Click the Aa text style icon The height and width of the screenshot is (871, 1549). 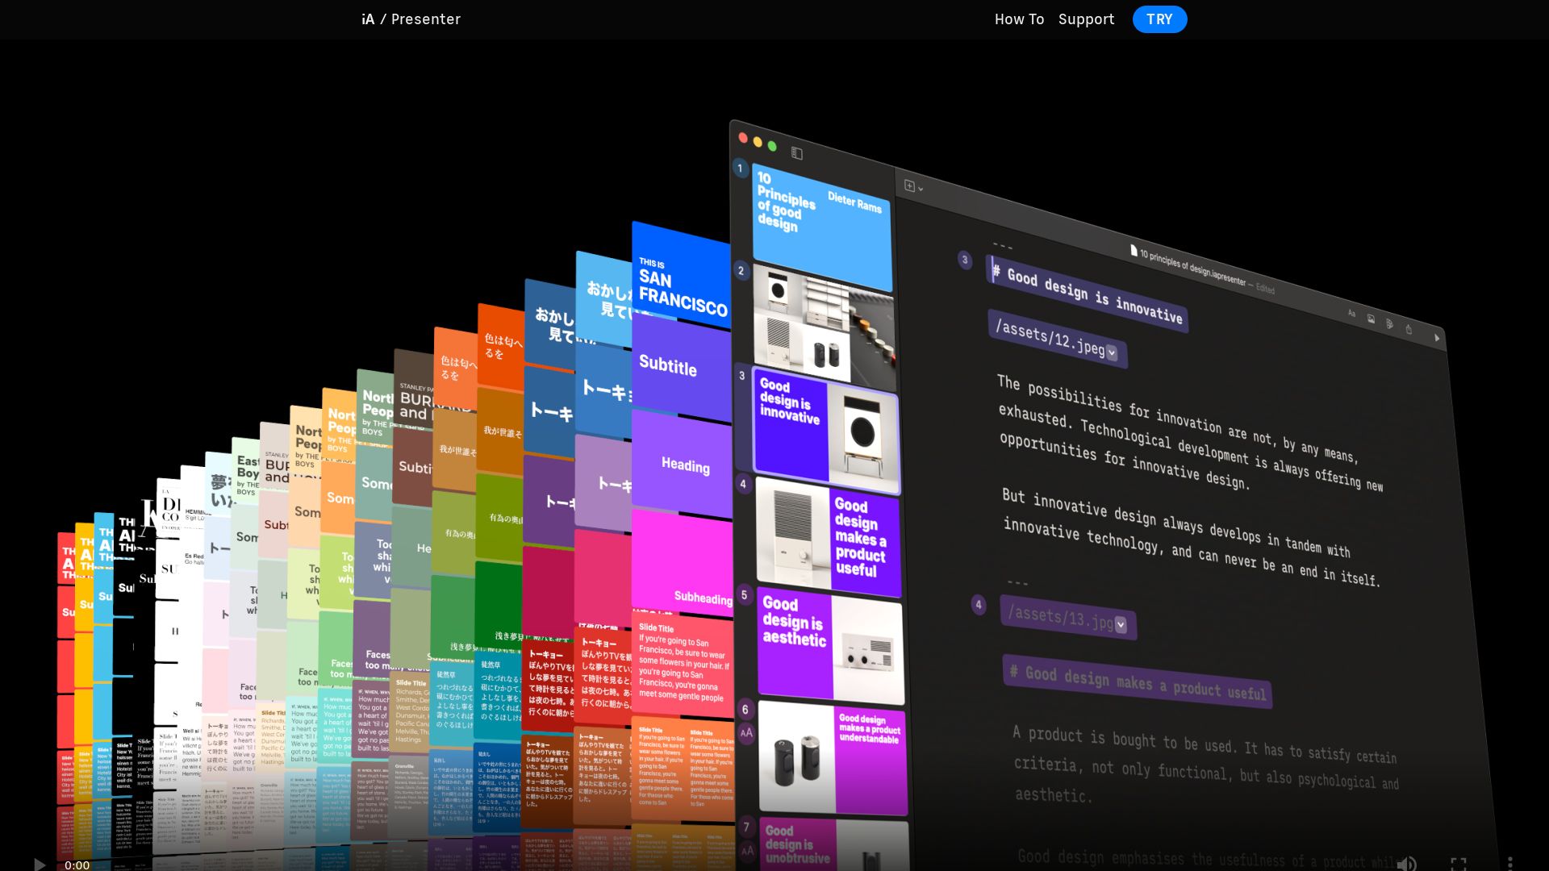click(x=1351, y=313)
